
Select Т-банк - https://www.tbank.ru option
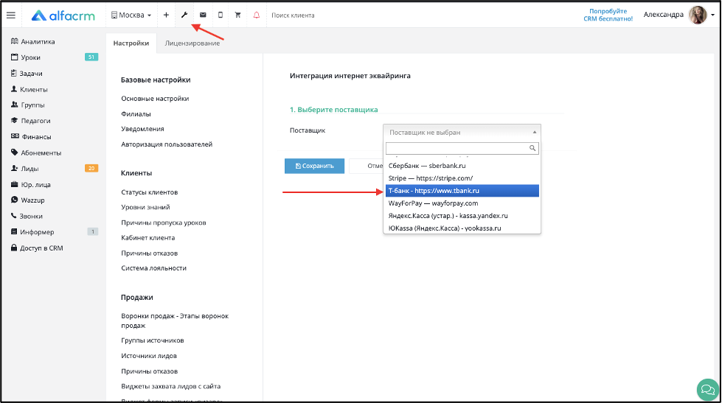click(462, 191)
